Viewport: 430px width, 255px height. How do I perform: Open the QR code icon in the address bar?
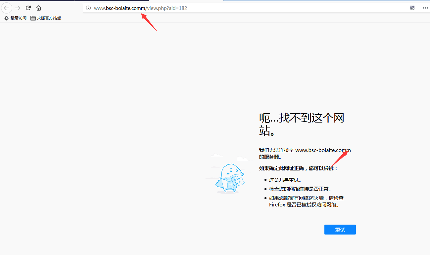(x=412, y=8)
